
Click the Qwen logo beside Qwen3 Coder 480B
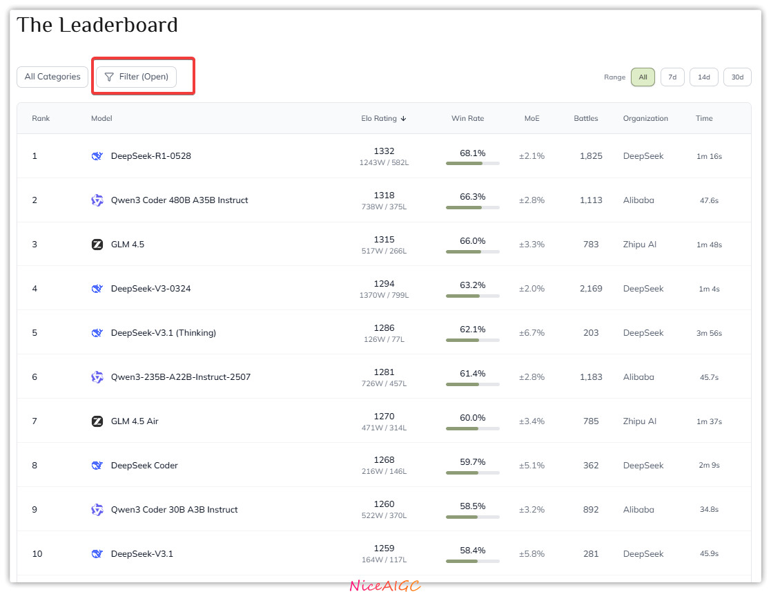click(x=97, y=200)
